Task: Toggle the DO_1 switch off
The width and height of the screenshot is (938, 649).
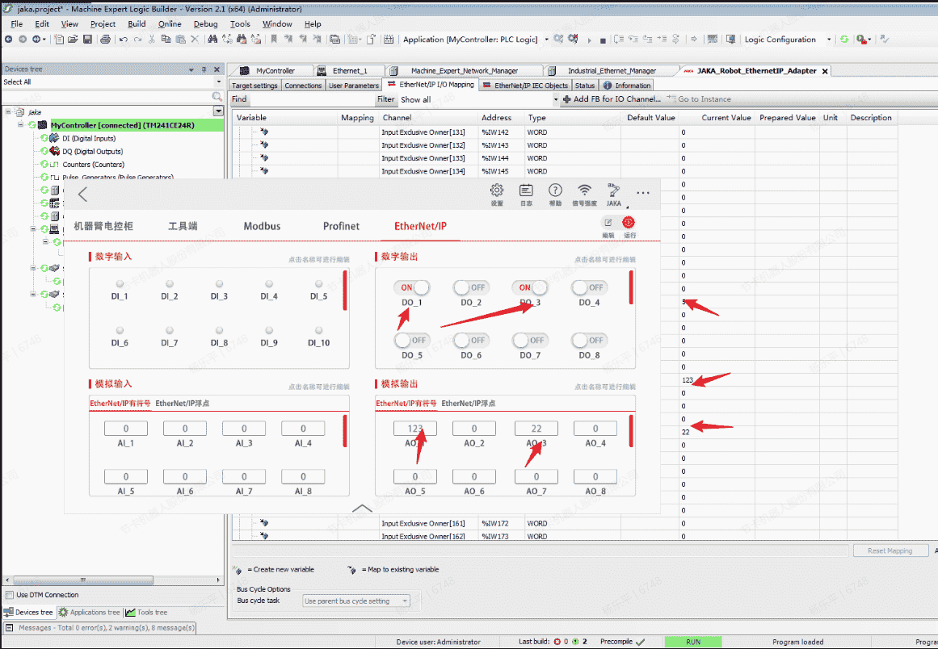Action: coord(412,287)
